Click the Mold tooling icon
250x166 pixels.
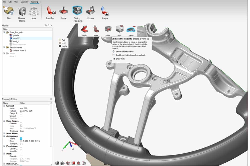click(119, 29)
